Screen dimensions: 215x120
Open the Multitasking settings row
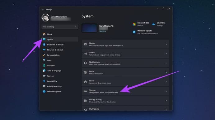(125, 108)
